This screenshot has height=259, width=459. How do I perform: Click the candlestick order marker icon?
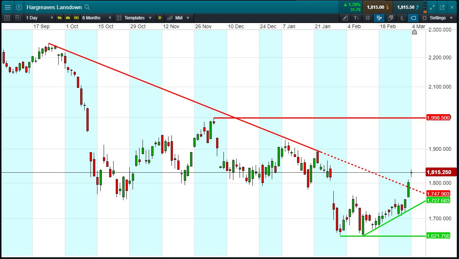[402, 18]
